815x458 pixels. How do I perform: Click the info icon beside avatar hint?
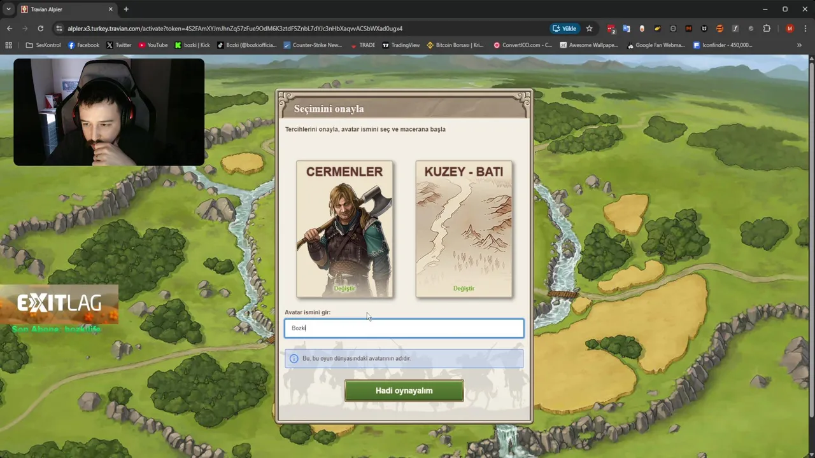click(294, 359)
